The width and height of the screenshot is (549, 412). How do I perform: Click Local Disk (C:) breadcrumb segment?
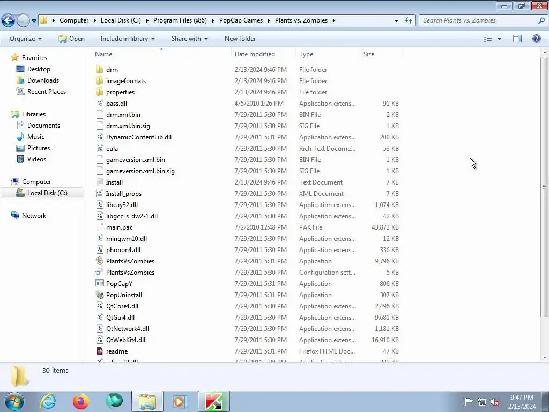click(x=121, y=20)
